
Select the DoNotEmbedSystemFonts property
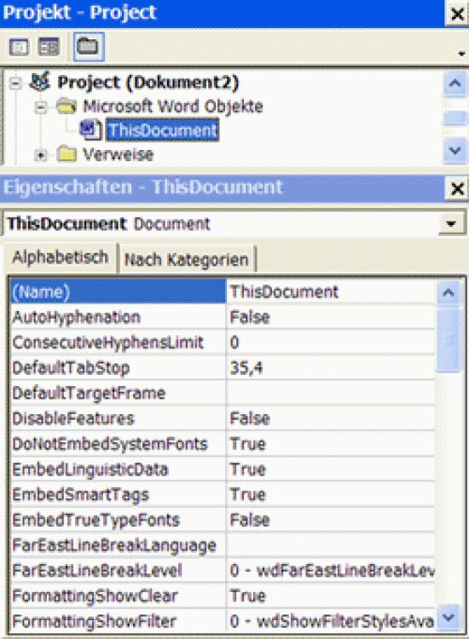[x=118, y=444]
